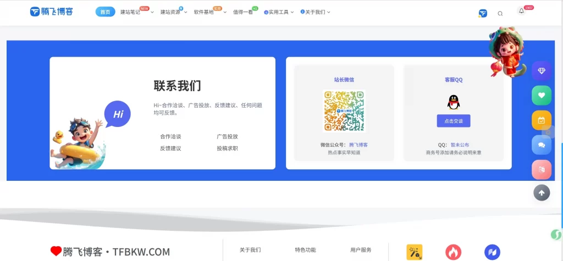
Task: Click the QQ penguin icon
Action: click(454, 102)
